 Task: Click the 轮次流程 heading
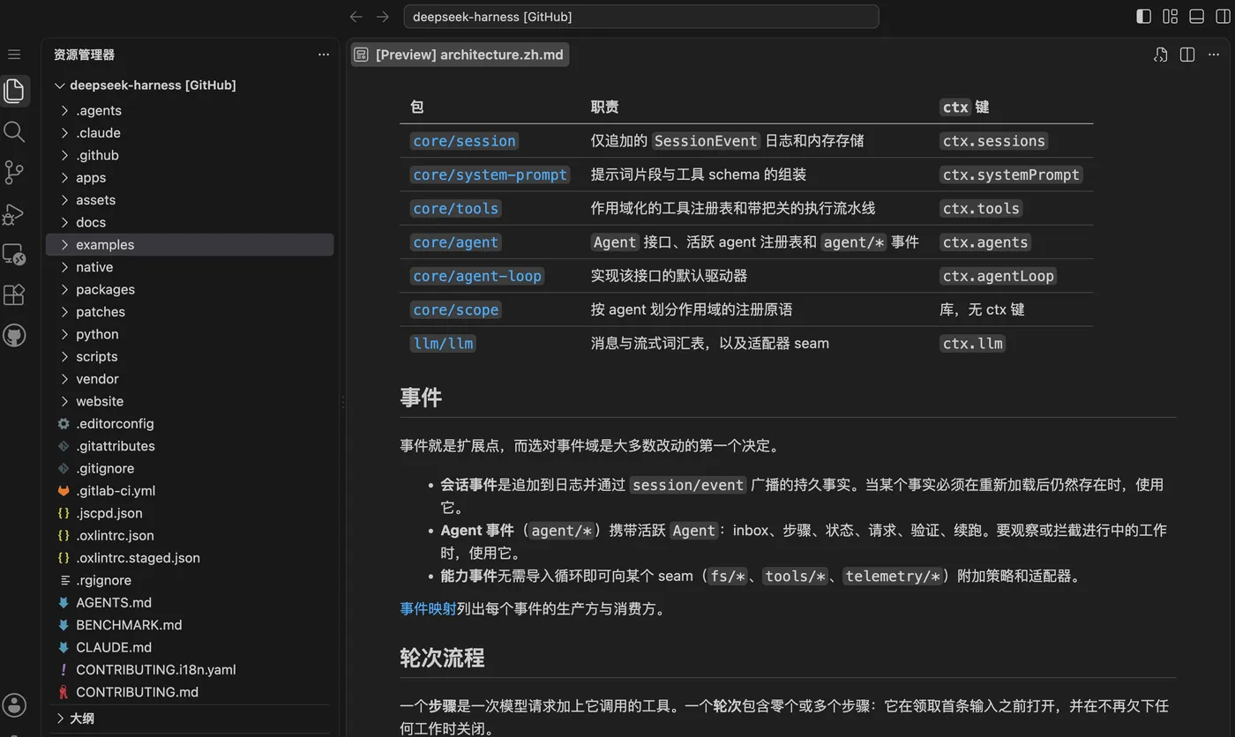tap(442, 658)
